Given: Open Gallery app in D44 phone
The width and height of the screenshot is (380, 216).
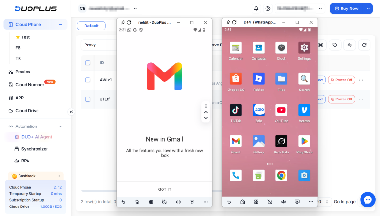Looking at the screenshot, I should pos(258,142).
